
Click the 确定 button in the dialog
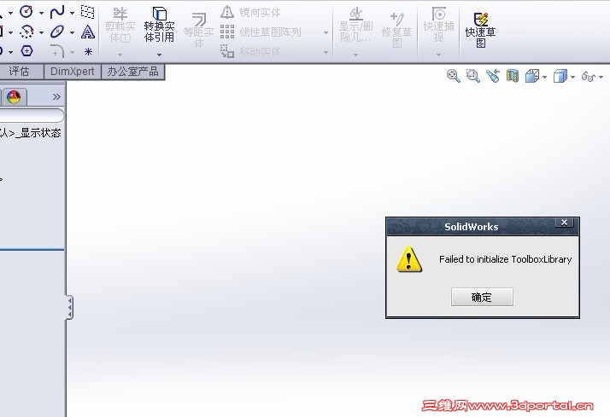tap(482, 297)
